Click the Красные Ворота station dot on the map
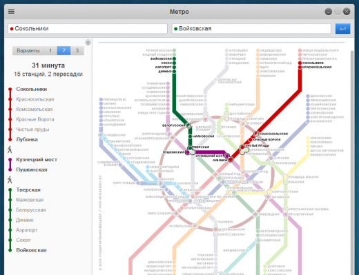 [x=251, y=139]
